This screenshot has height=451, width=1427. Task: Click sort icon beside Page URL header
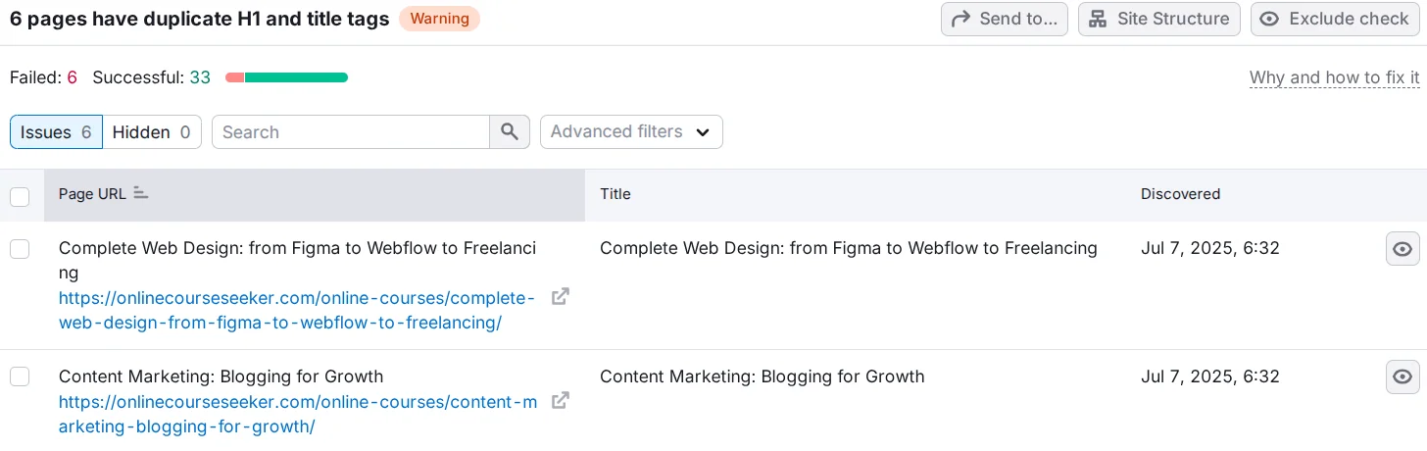point(141,193)
